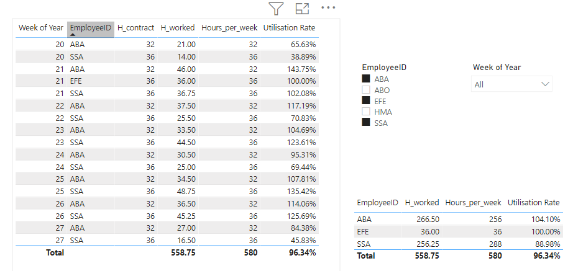Click the 84.38% utilisation cell
The height and width of the screenshot is (271, 573).
tap(304, 228)
